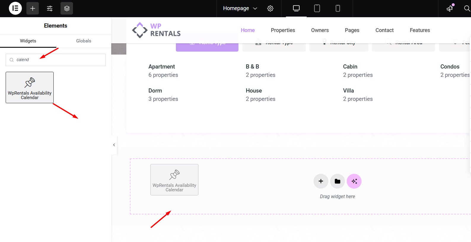Switch to tablet preview mode
The width and height of the screenshot is (471, 242).
[317, 8]
